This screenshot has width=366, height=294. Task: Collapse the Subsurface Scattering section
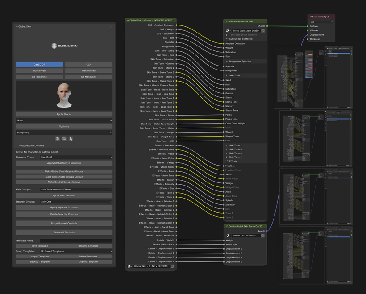(x=227, y=39)
